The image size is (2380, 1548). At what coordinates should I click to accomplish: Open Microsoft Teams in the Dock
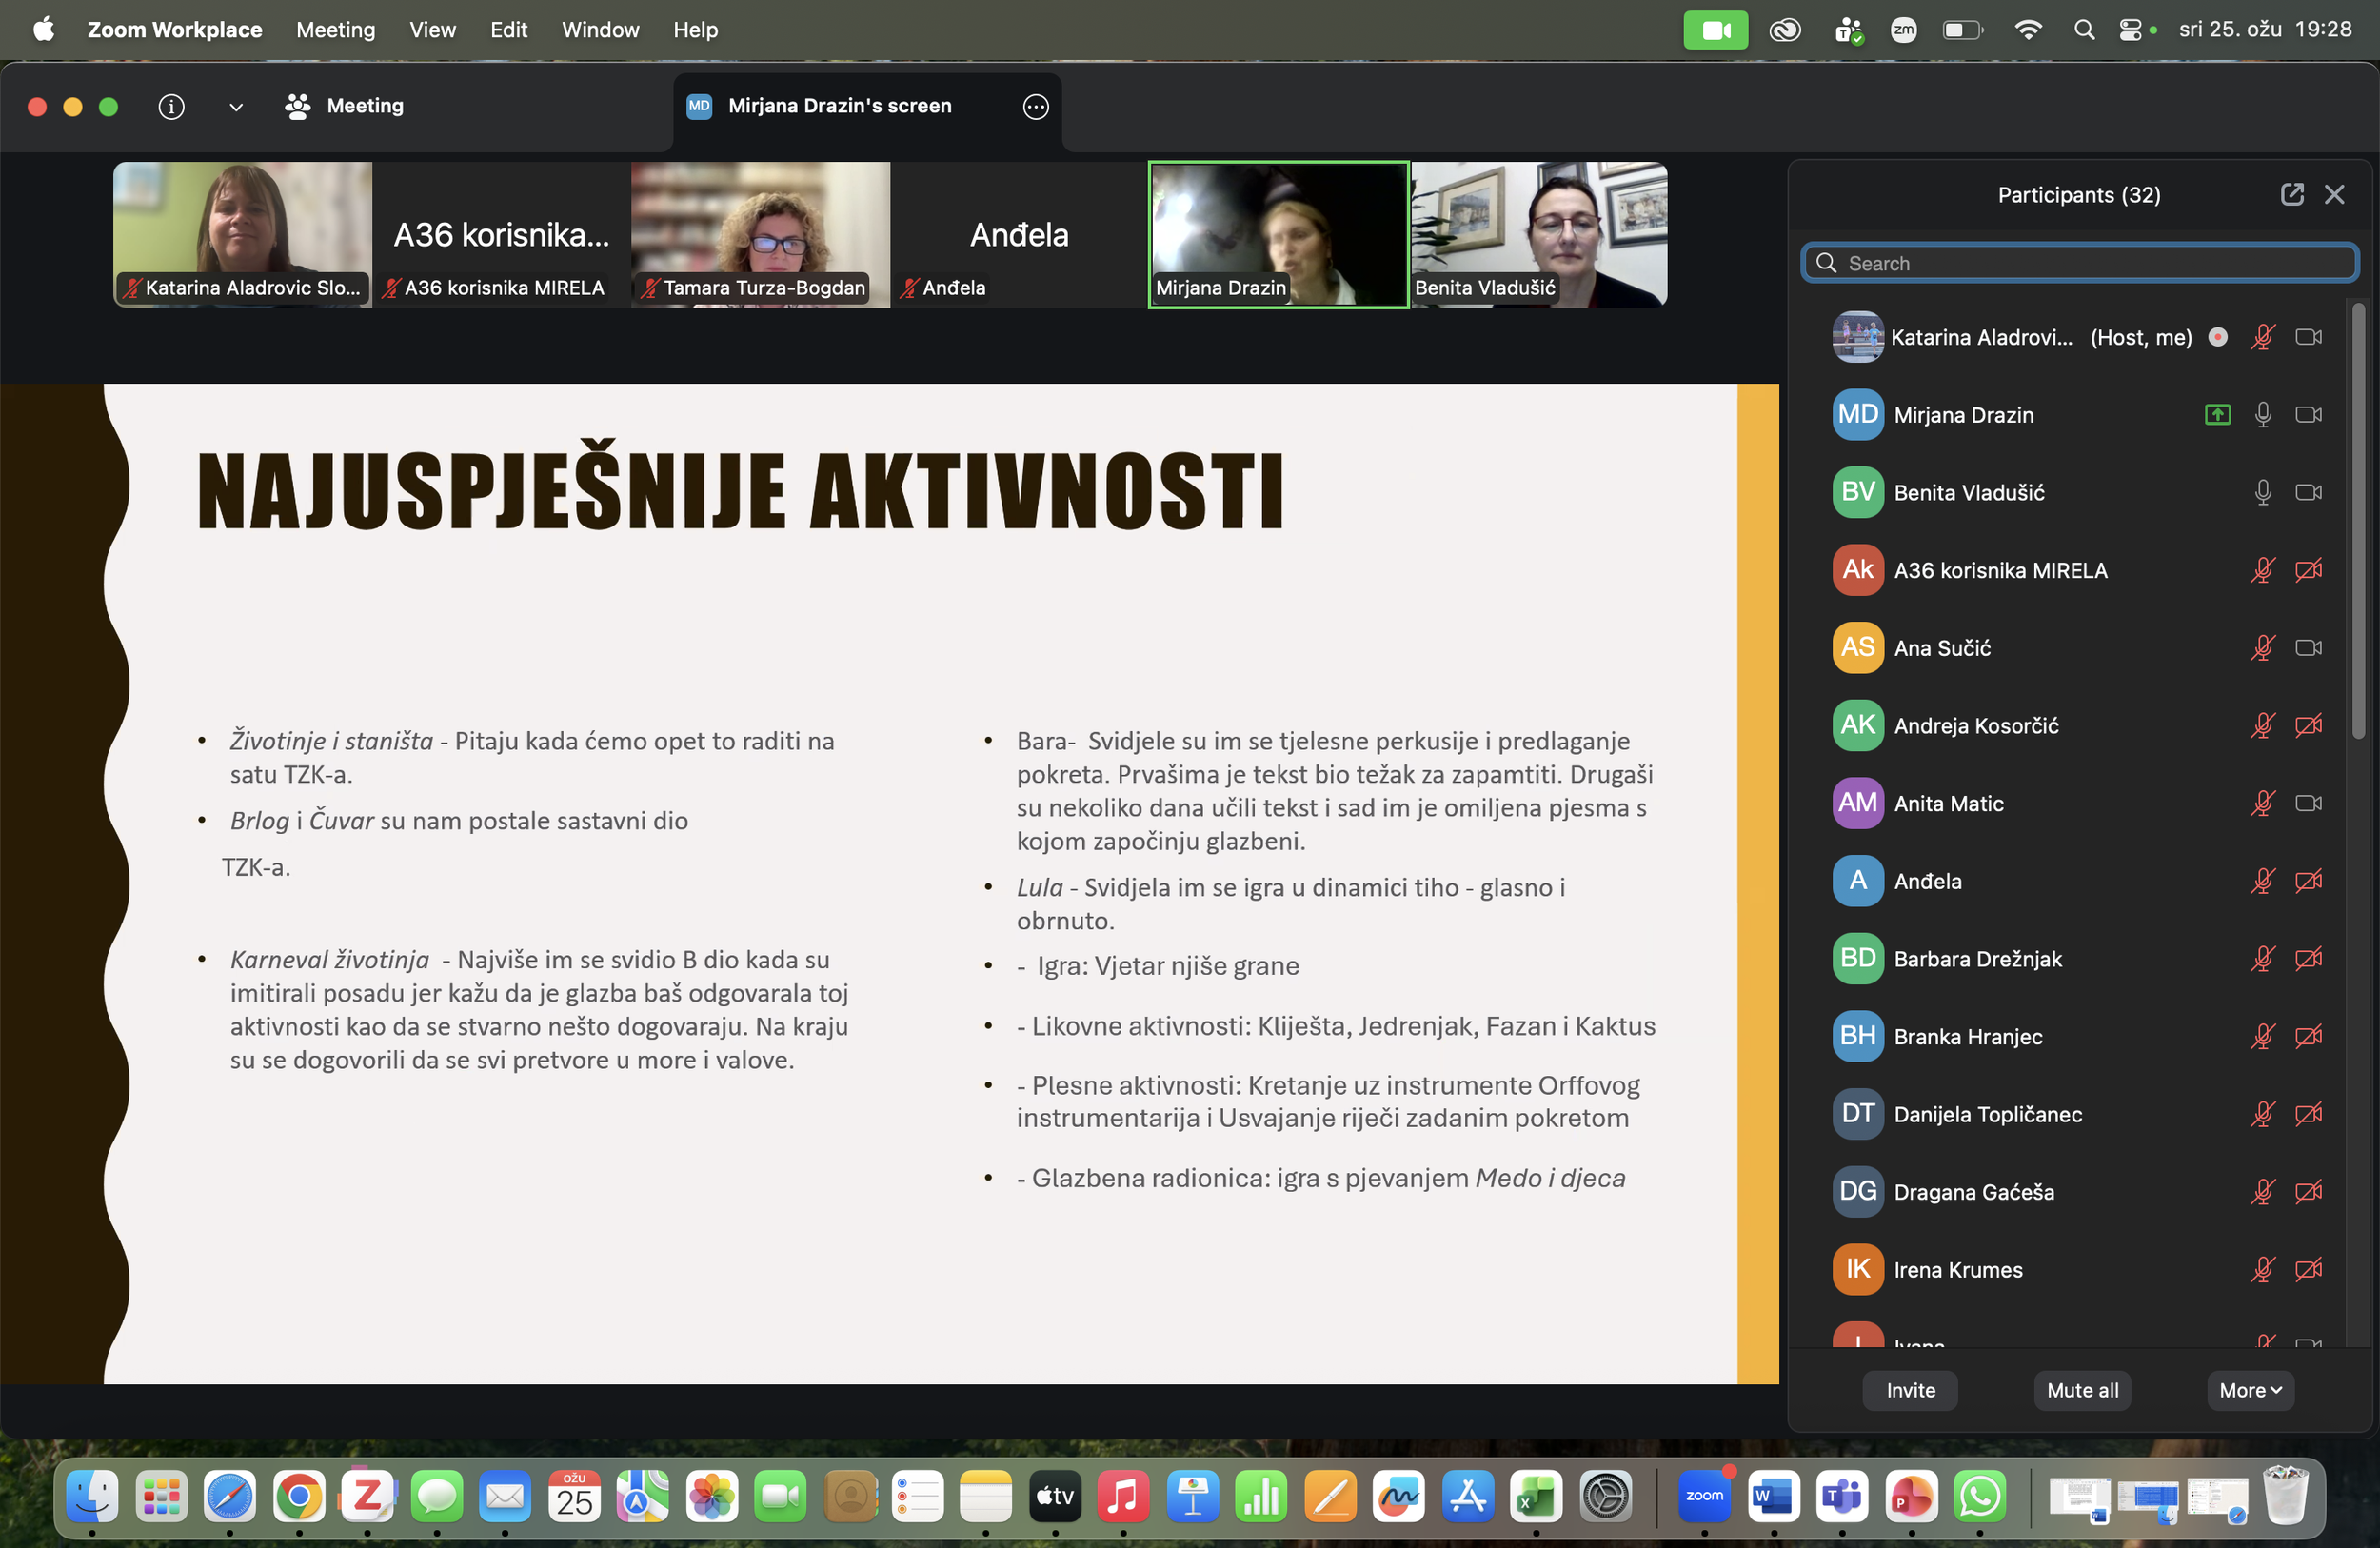point(1842,1496)
